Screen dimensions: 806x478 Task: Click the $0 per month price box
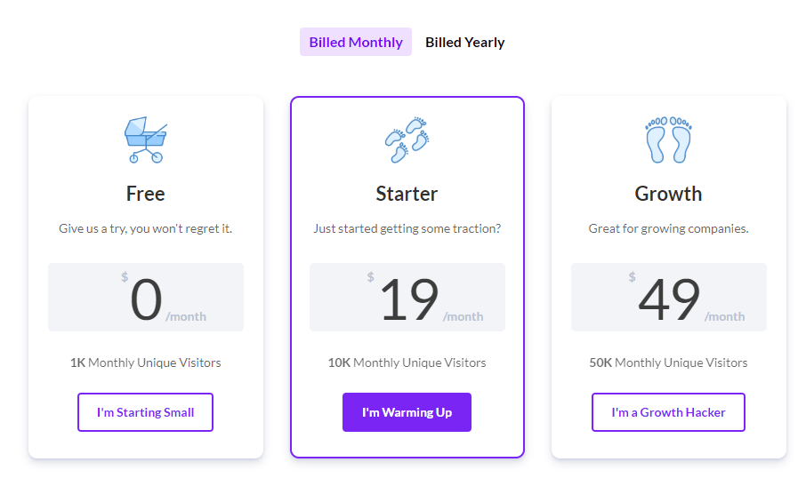(x=146, y=298)
